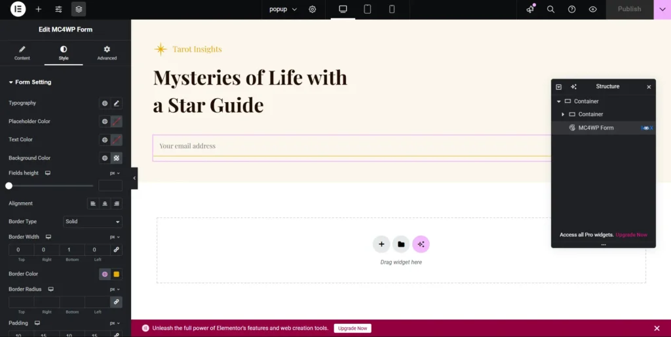Open Fields height px unit dropdown
The width and height of the screenshot is (671, 337).
coord(115,173)
